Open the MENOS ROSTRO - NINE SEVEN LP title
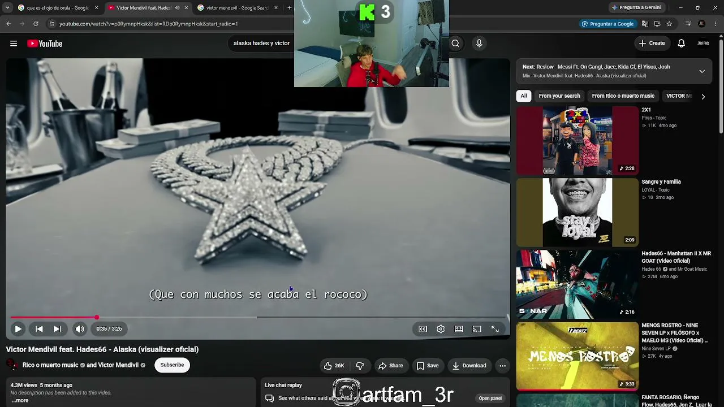The width and height of the screenshot is (724, 407). 675,333
